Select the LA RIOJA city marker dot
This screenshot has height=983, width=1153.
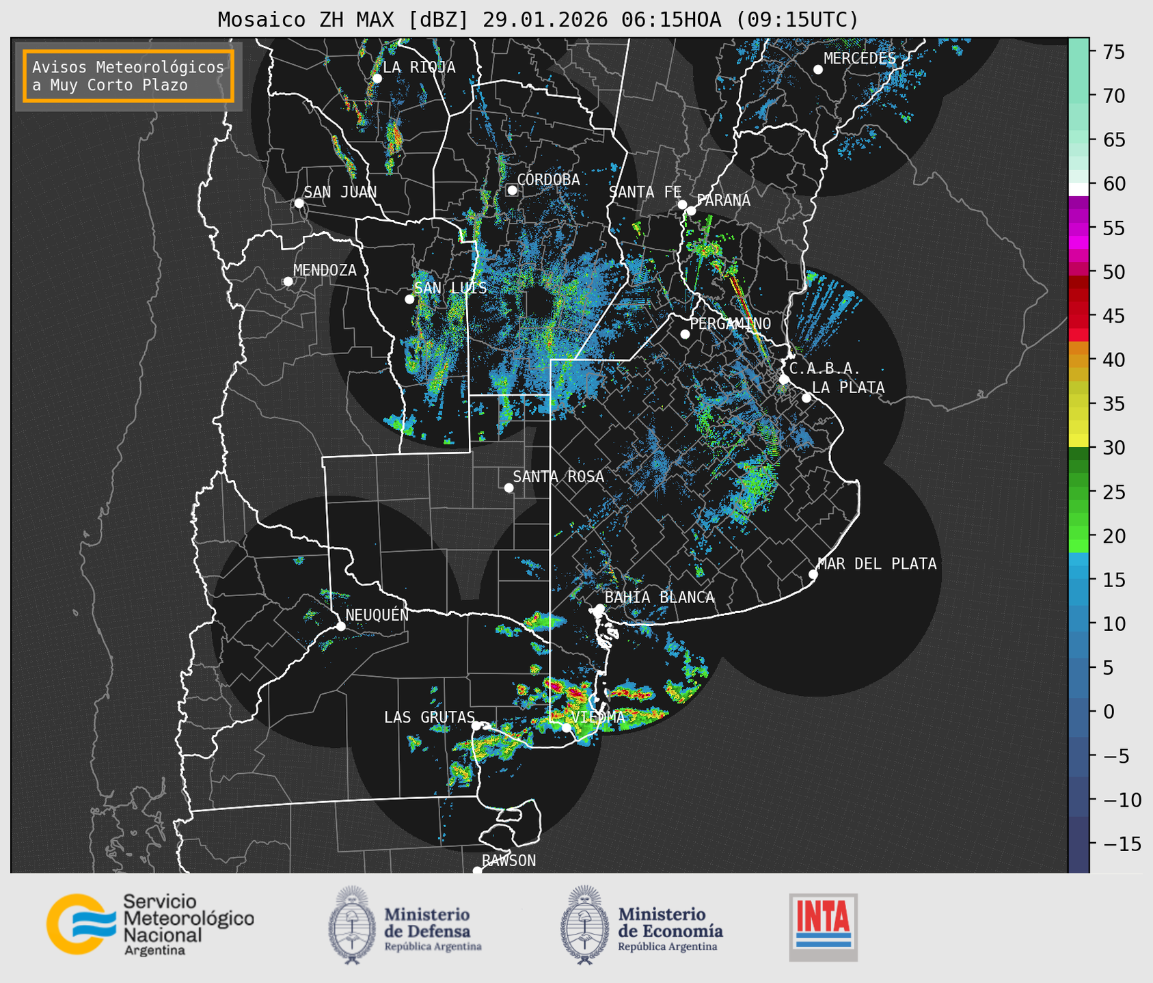(x=377, y=79)
